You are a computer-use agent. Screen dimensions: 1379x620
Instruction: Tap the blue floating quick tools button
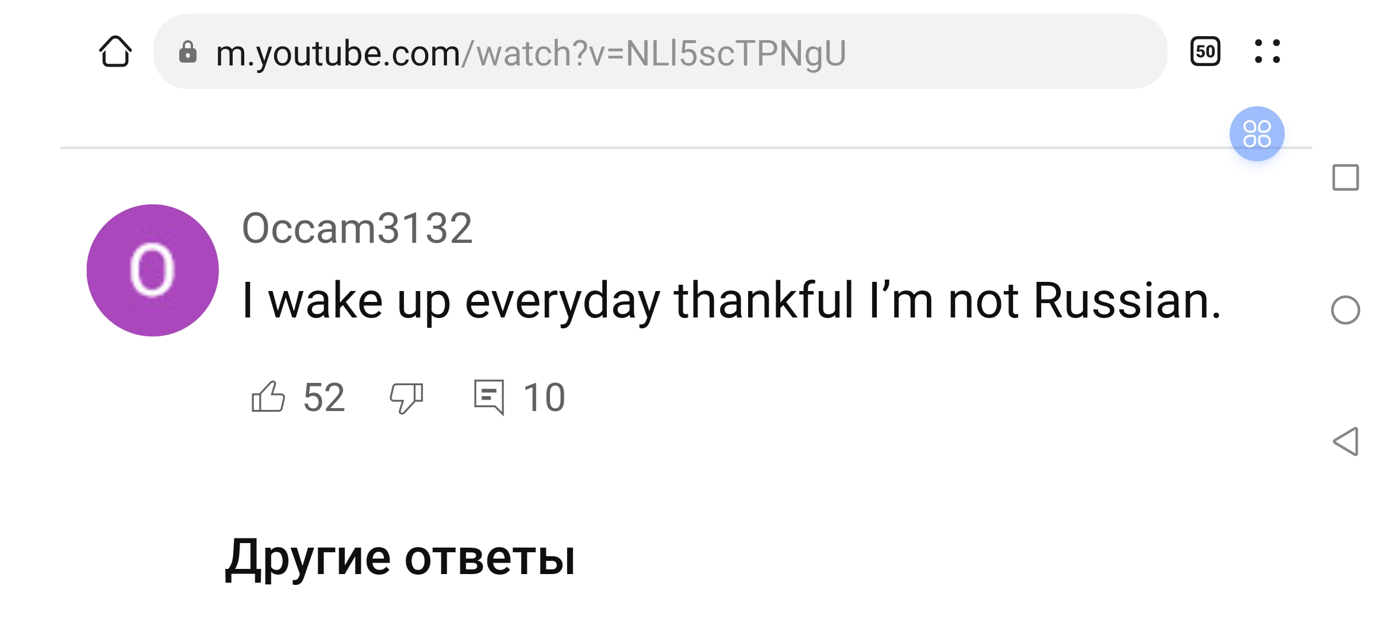pyautogui.click(x=1257, y=134)
